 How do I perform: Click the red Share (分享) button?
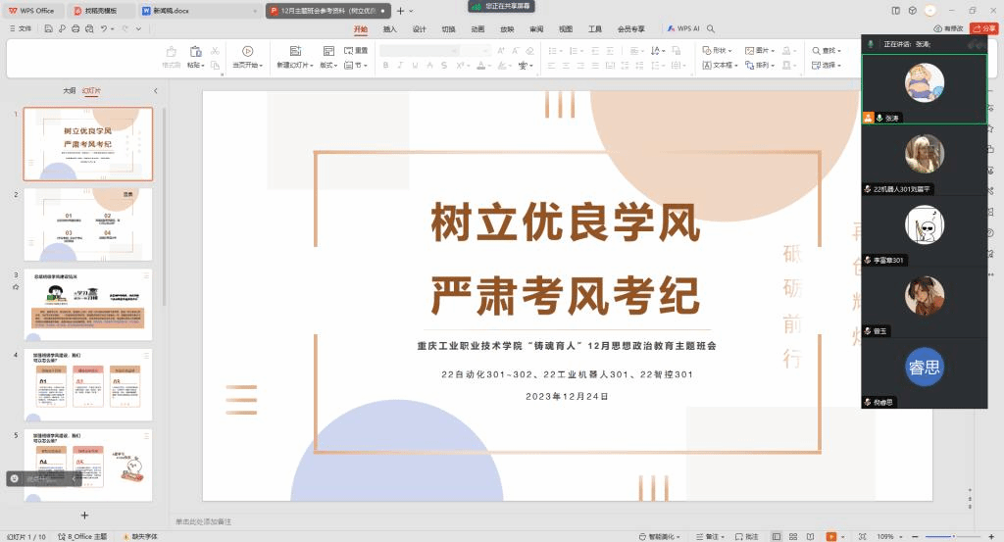coord(984,28)
